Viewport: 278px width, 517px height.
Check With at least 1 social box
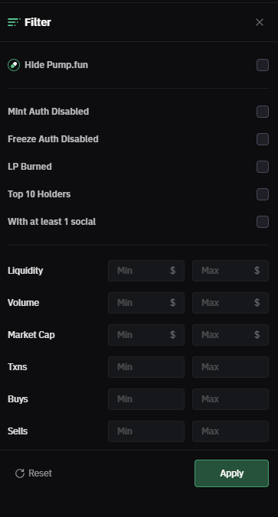(263, 222)
